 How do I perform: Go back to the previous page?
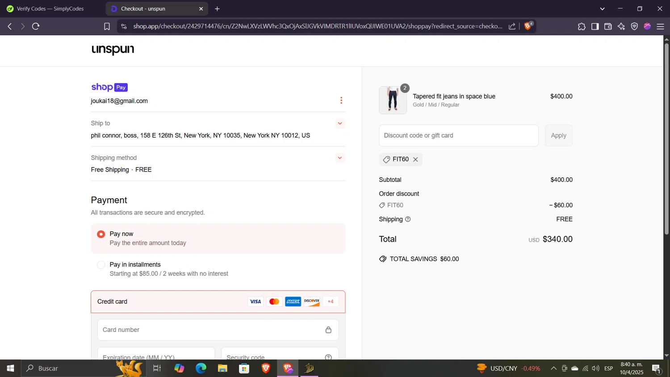point(10,26)
